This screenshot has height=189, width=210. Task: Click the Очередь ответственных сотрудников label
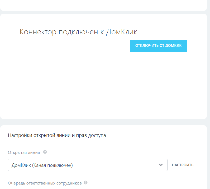point(45,183)
